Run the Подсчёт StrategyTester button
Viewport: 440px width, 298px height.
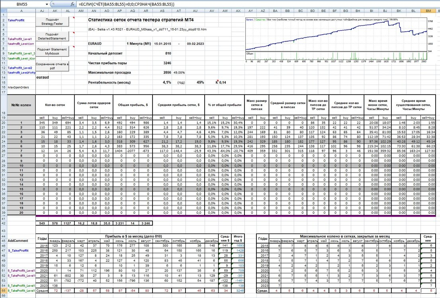point(52,22)
